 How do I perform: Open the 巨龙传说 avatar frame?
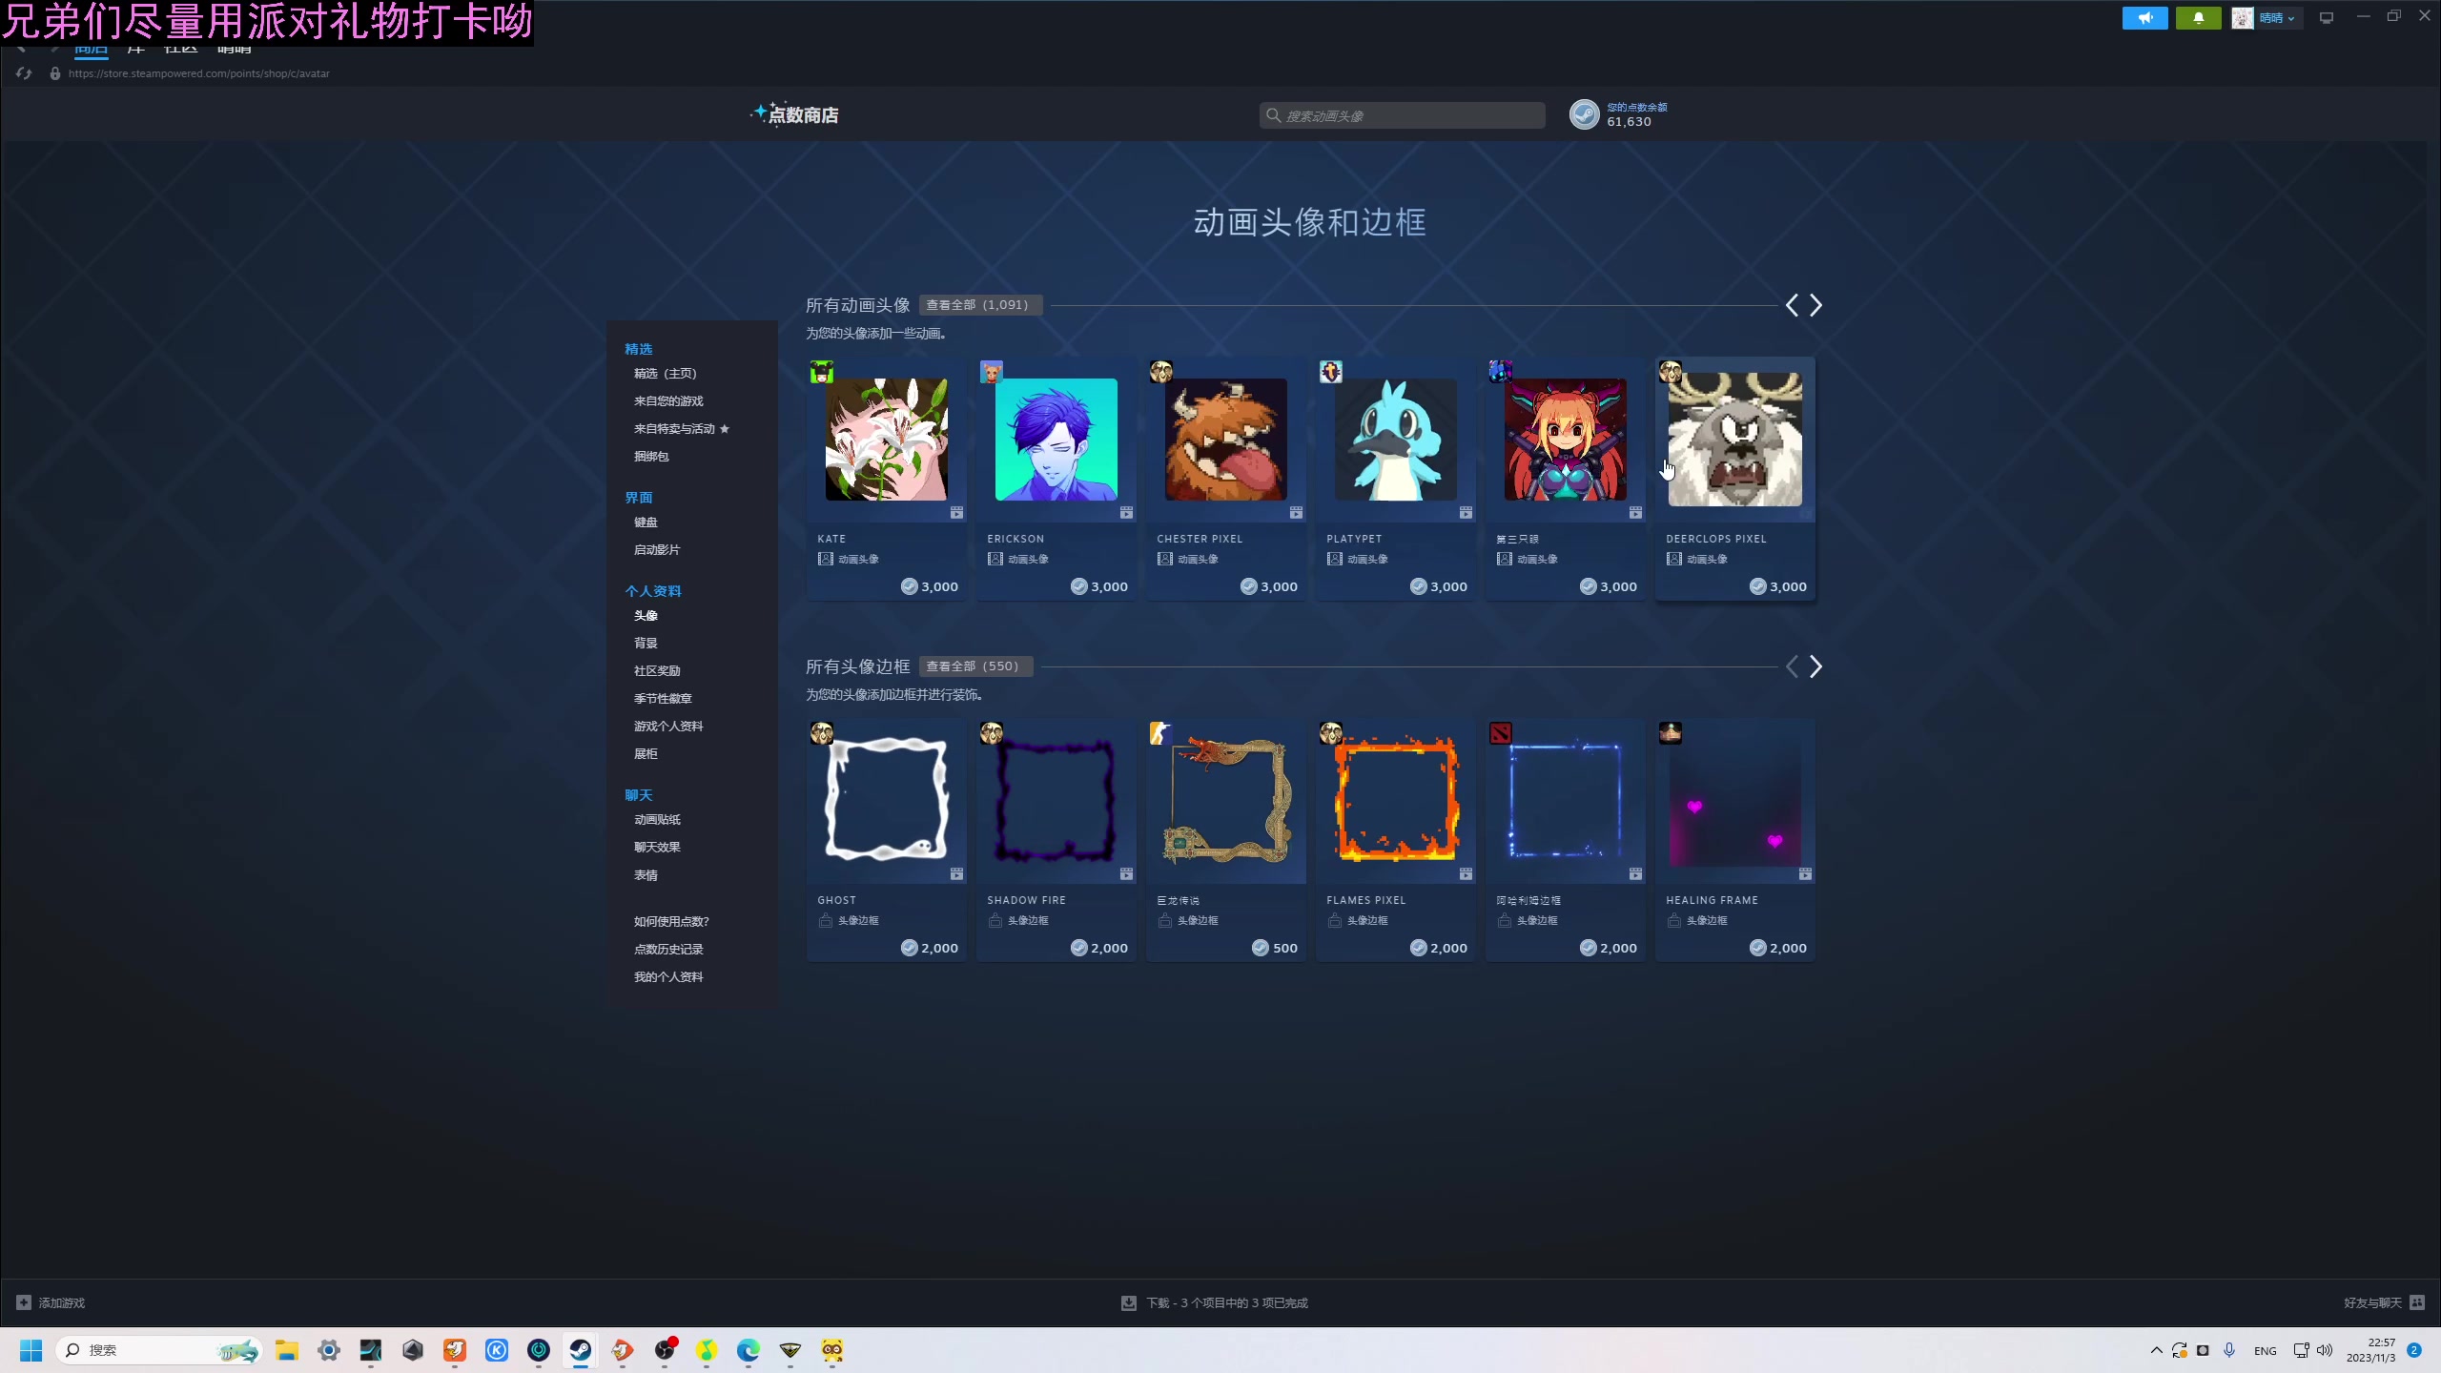[x=1225, y=801]
